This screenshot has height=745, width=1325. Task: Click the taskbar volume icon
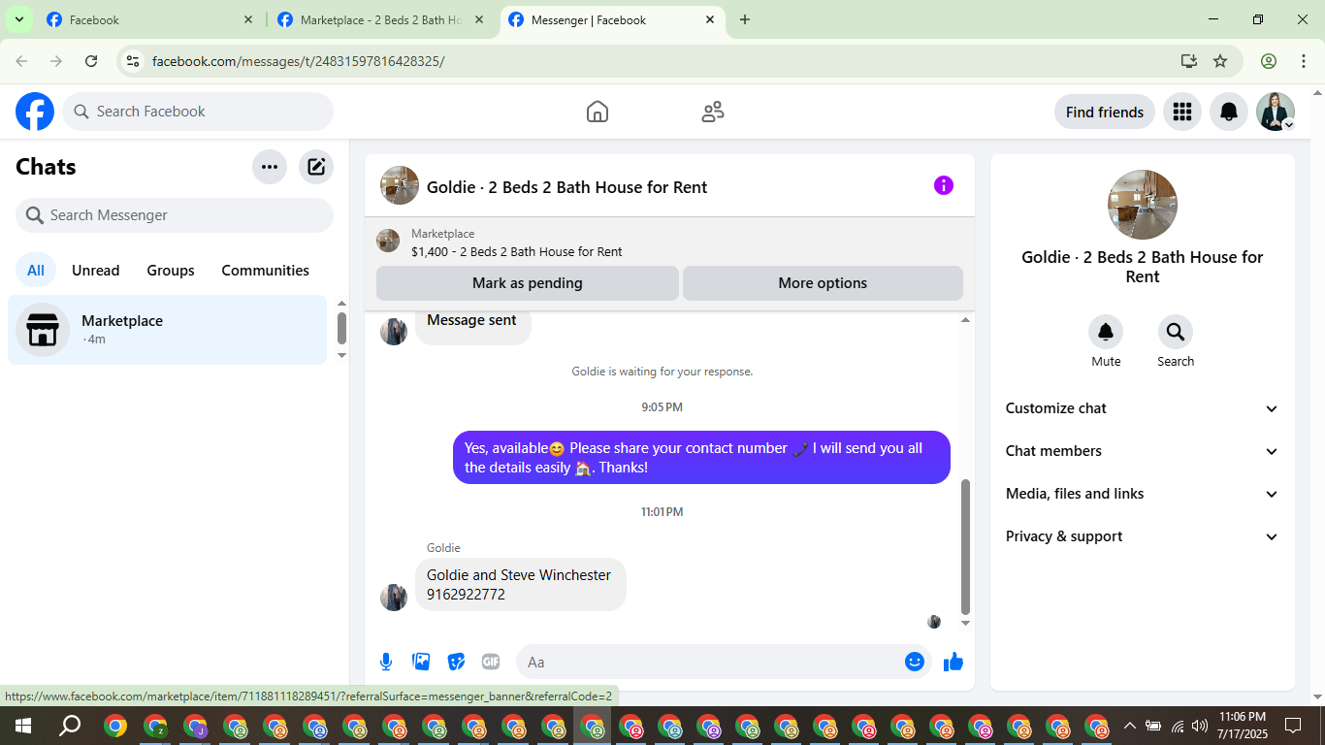pos(1200,726)
